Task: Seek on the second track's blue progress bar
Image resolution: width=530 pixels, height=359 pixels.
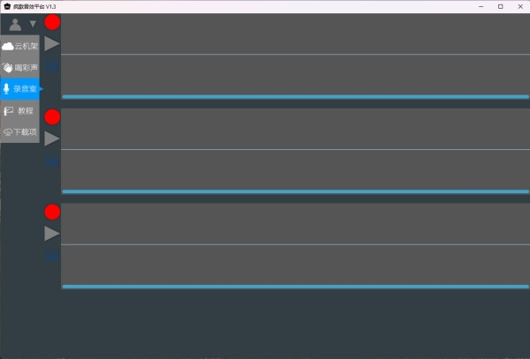Action: coord(295,191)
